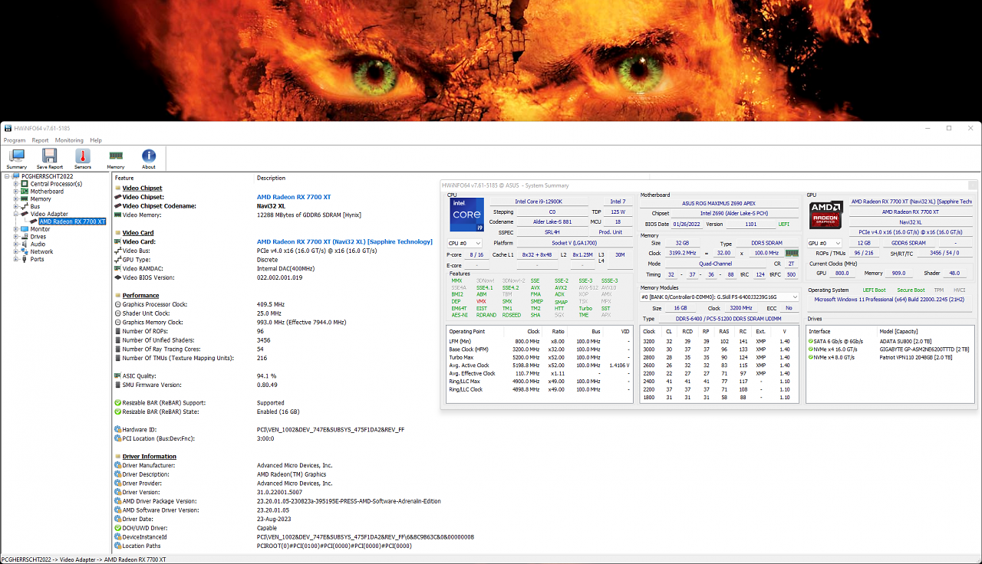Expand the Drives tree node
982x564 pixels.
tap(15, 237)
